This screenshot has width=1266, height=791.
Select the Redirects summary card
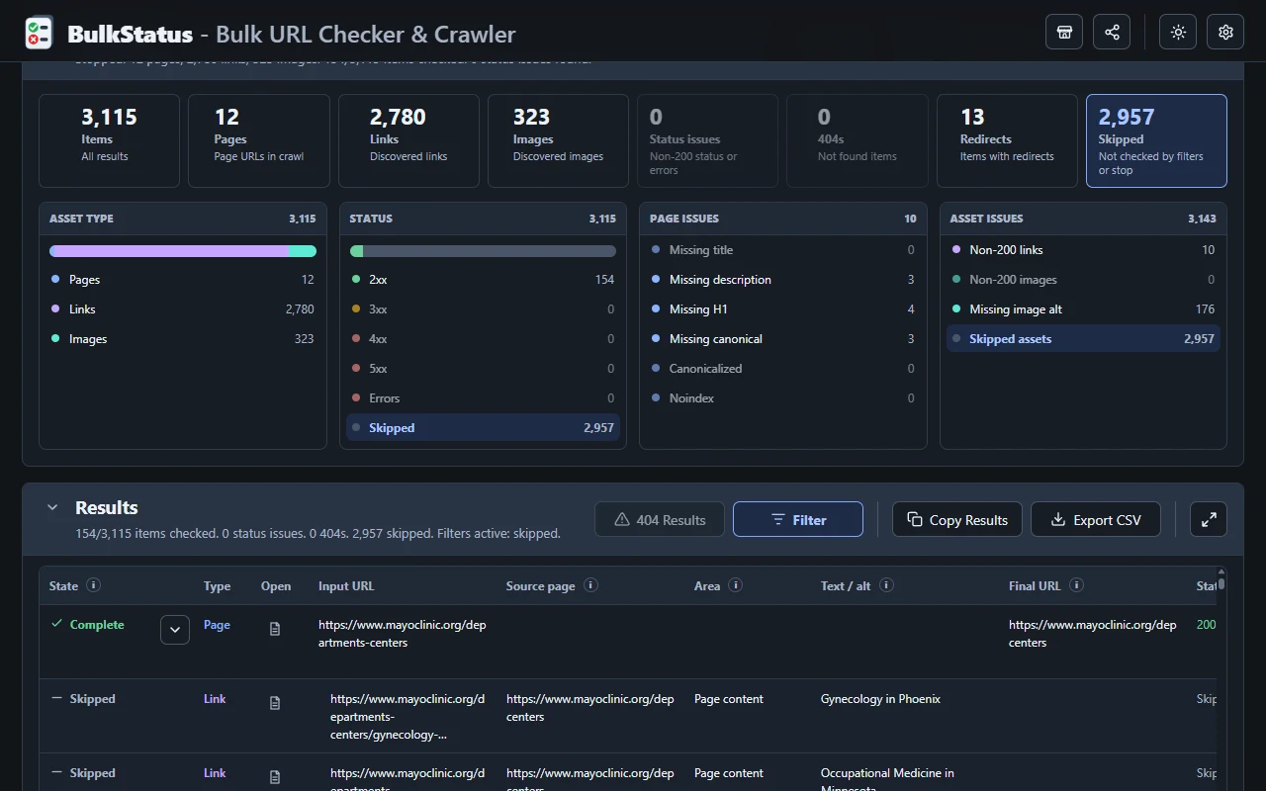pos(1007,140)
